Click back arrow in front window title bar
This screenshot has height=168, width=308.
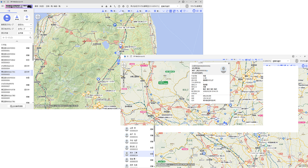(128, 56)
